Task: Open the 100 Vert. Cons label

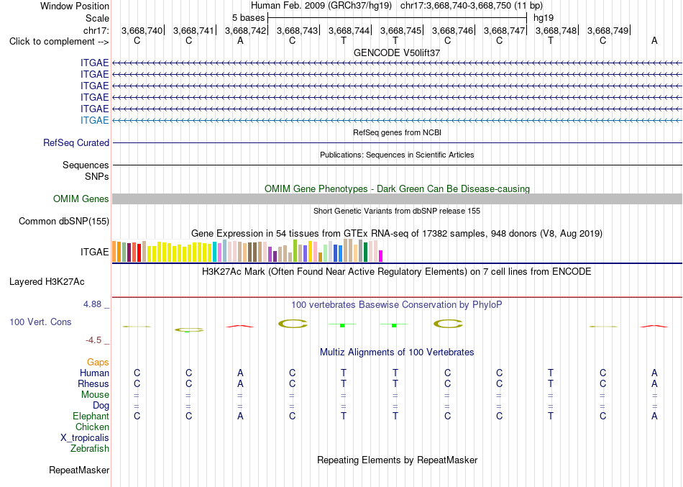Action: (40, 322)
